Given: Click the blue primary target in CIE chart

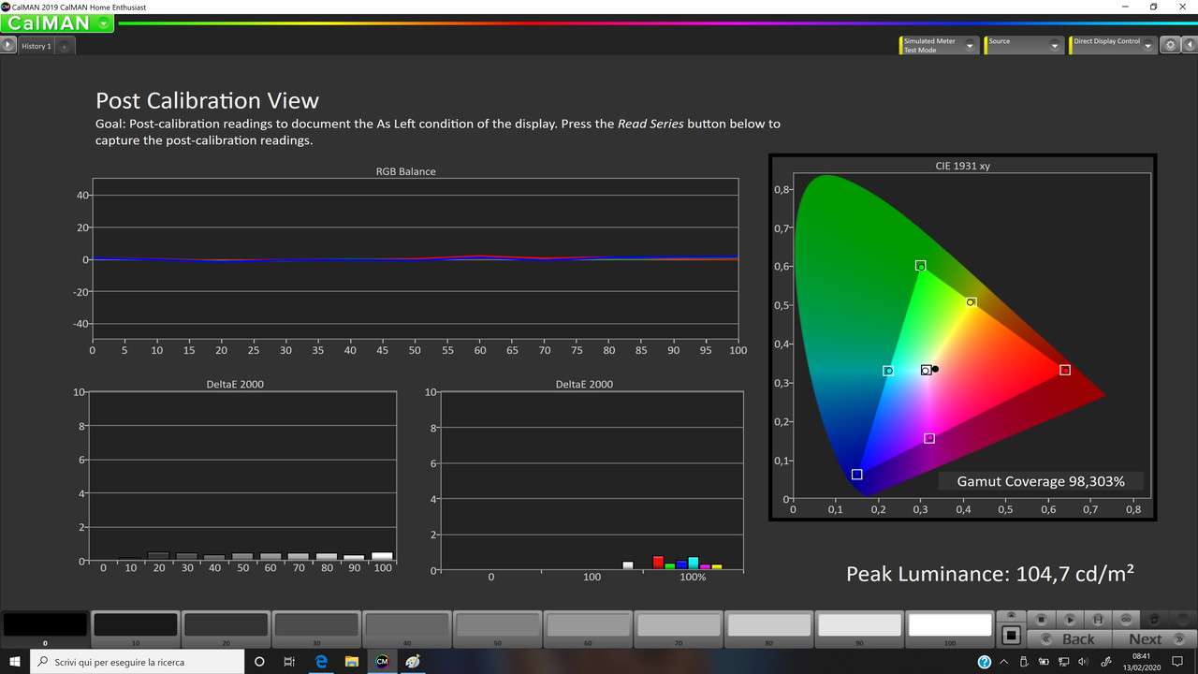Looking at the screenshot, I should click(x=856, y=475).
